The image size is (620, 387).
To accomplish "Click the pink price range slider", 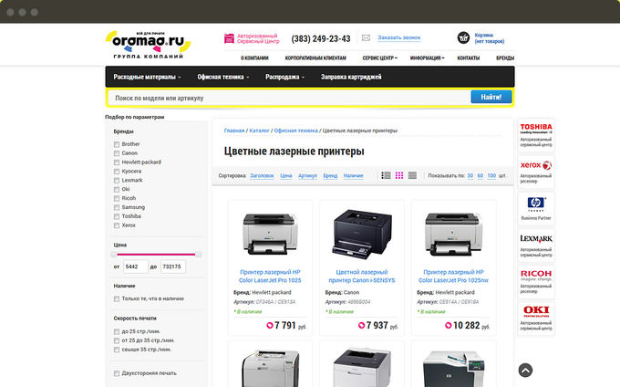I will pos(155,255).
